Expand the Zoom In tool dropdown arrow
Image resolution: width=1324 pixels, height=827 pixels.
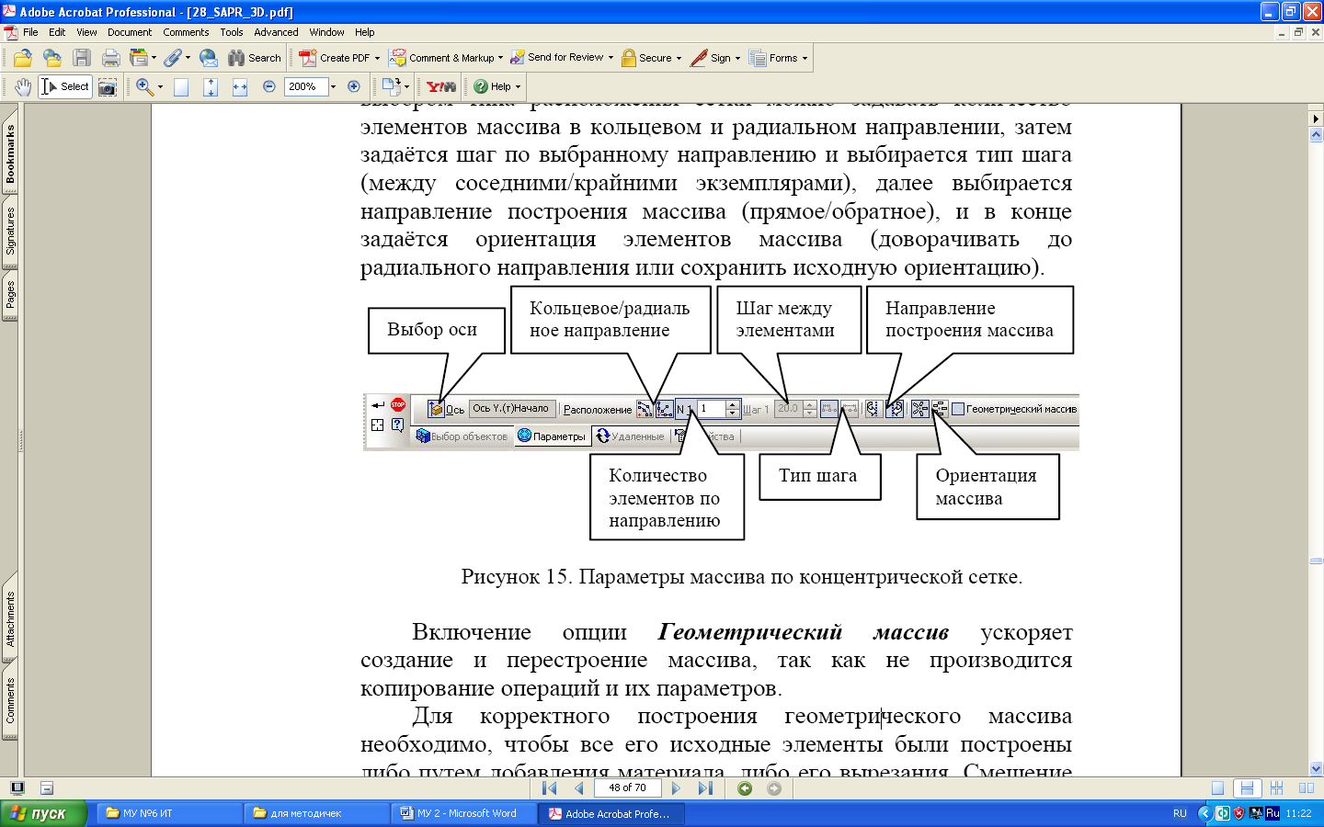coord(160,86)
